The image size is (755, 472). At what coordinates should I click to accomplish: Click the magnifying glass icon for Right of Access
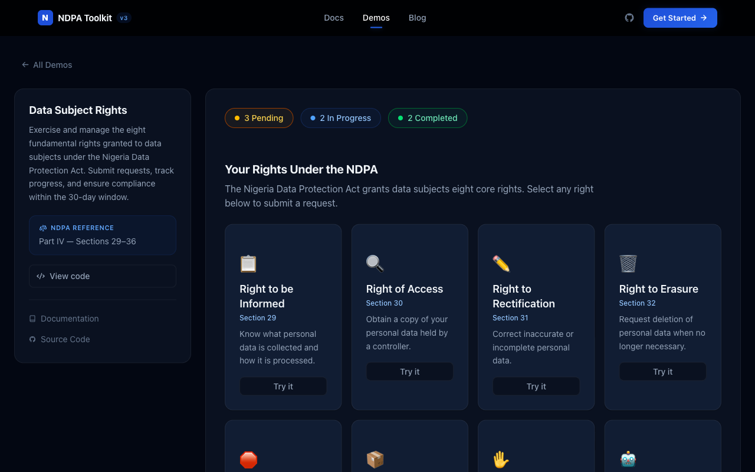pyautogui.click(x=375, y=263)
